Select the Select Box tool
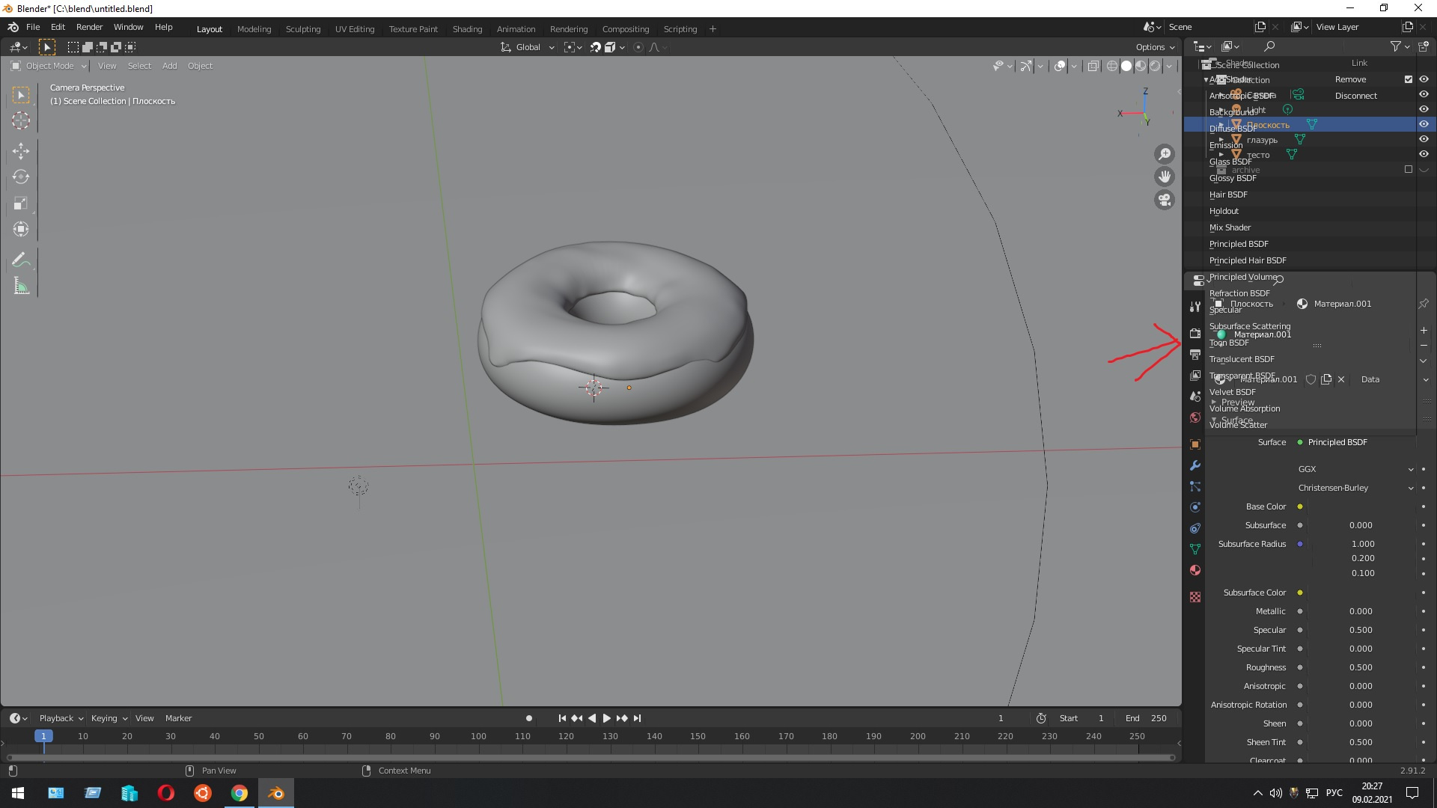The image size is (1437, 808). tap(21, 95)
